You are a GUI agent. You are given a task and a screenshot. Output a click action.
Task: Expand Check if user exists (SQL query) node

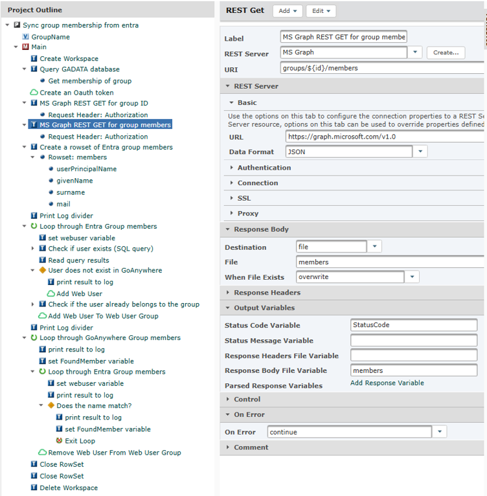coord(32,248)
